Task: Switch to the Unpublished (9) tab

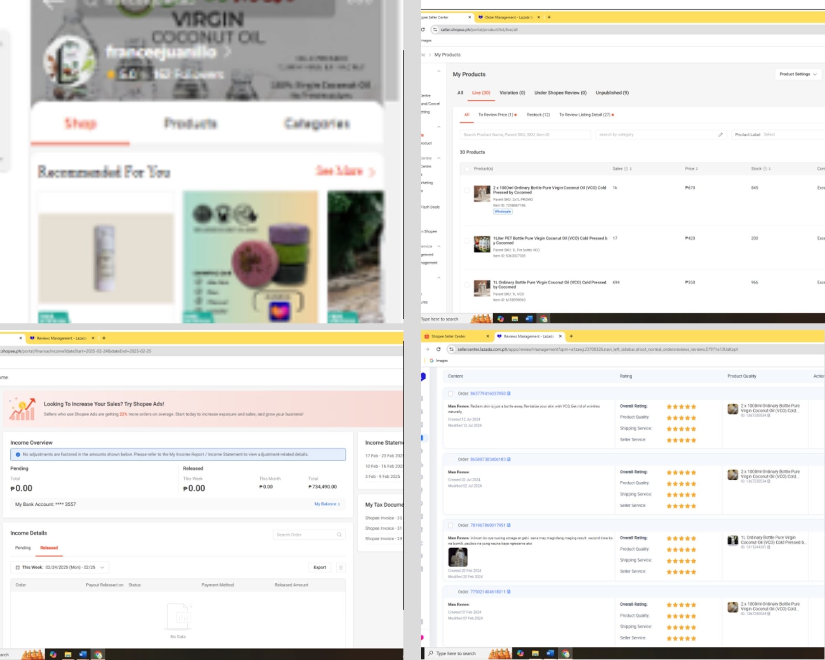Action: pos(612,93)
